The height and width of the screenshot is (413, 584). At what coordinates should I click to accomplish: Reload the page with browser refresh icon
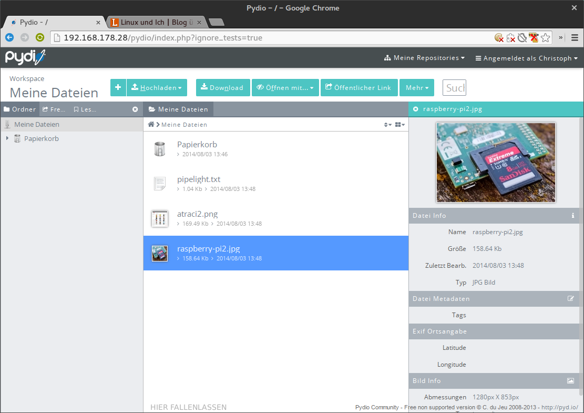(x=40, y=37)
